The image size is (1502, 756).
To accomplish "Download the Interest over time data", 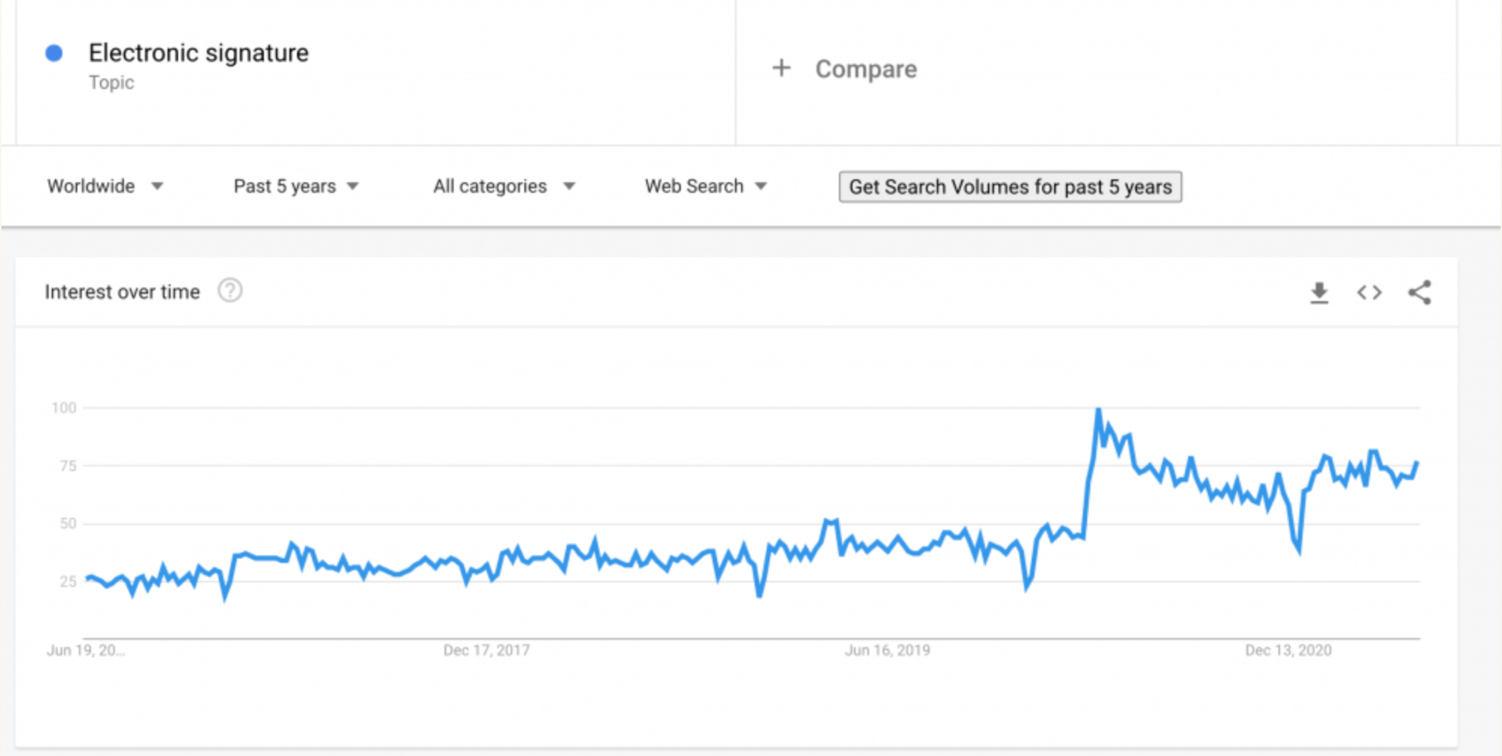I will pos(1319,292).
